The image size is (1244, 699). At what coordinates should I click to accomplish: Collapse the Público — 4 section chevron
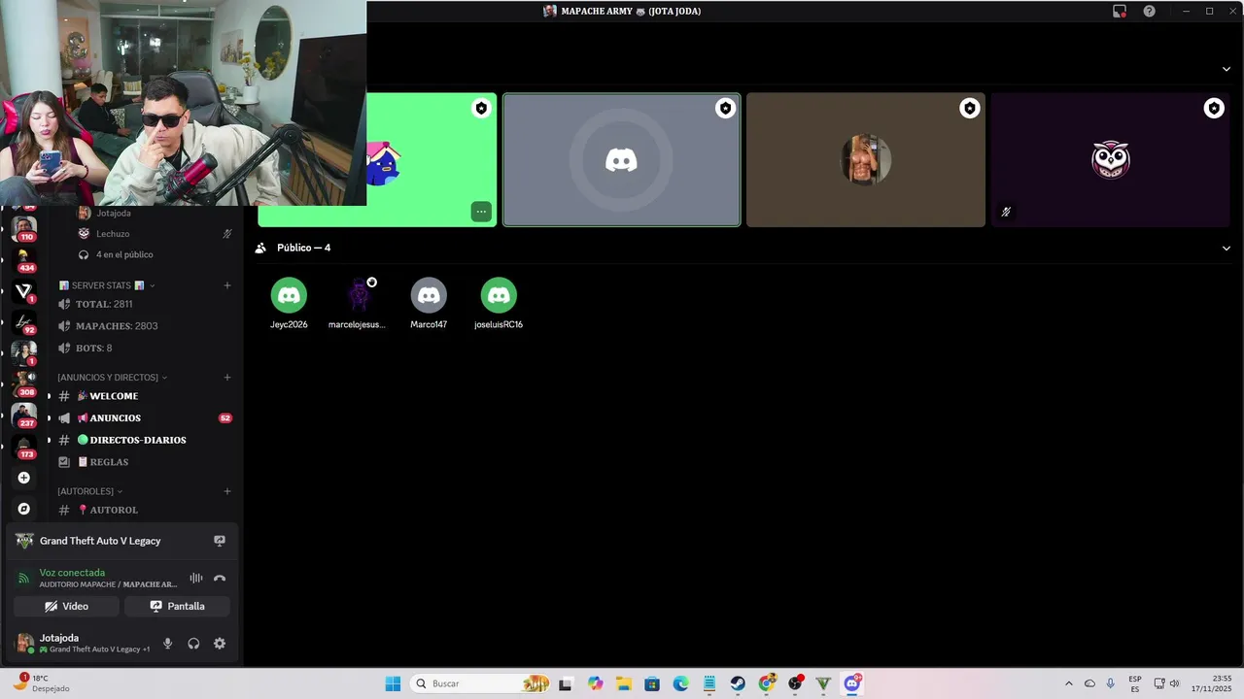coord(1227,248)
